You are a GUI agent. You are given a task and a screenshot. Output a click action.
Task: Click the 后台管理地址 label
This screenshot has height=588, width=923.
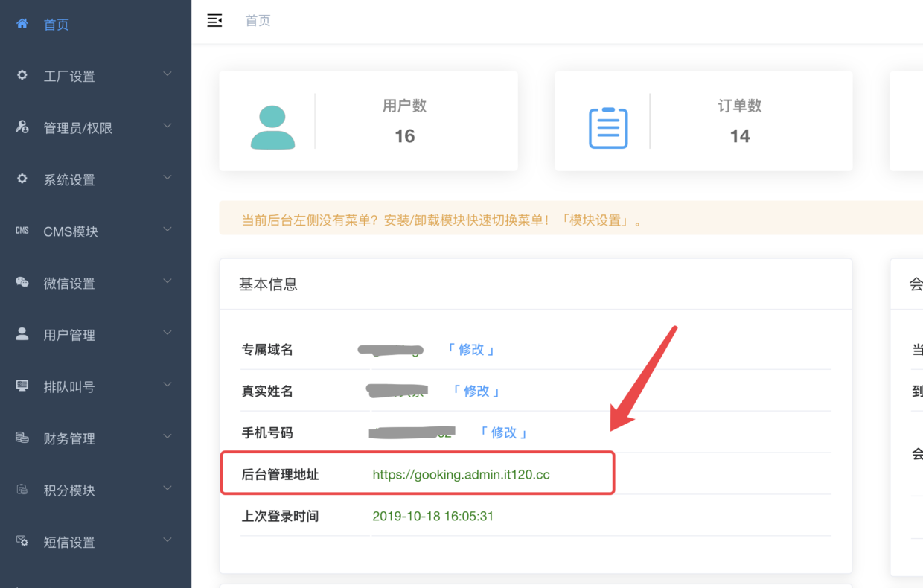click(280, 475)
